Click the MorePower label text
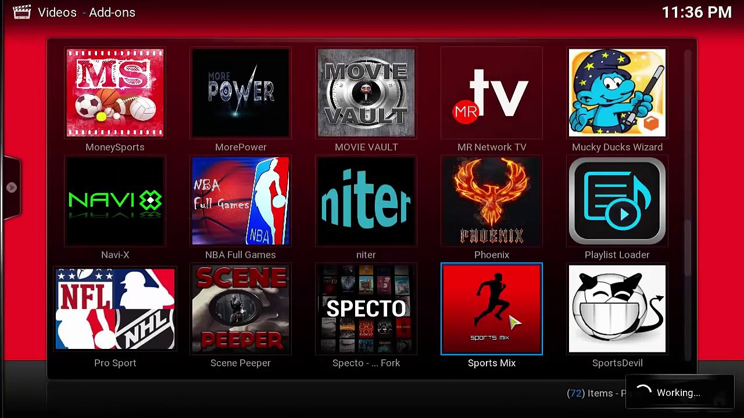 click(x=241, y=147)
